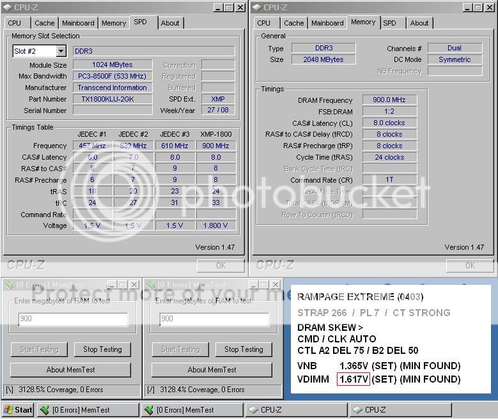Maximize the left CPU-Z window

[x=228, y=8]
